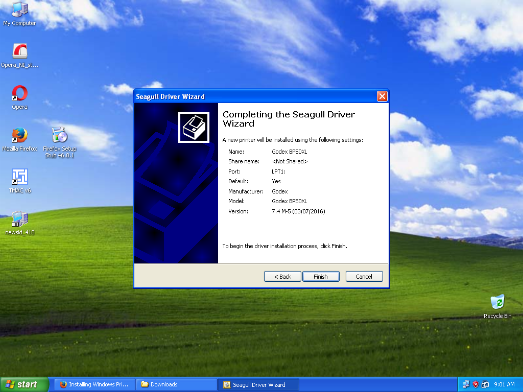Screen dimensions: 523x392
Task: Select the Opera_NI_st... installer icon
Action: [19, 56]
